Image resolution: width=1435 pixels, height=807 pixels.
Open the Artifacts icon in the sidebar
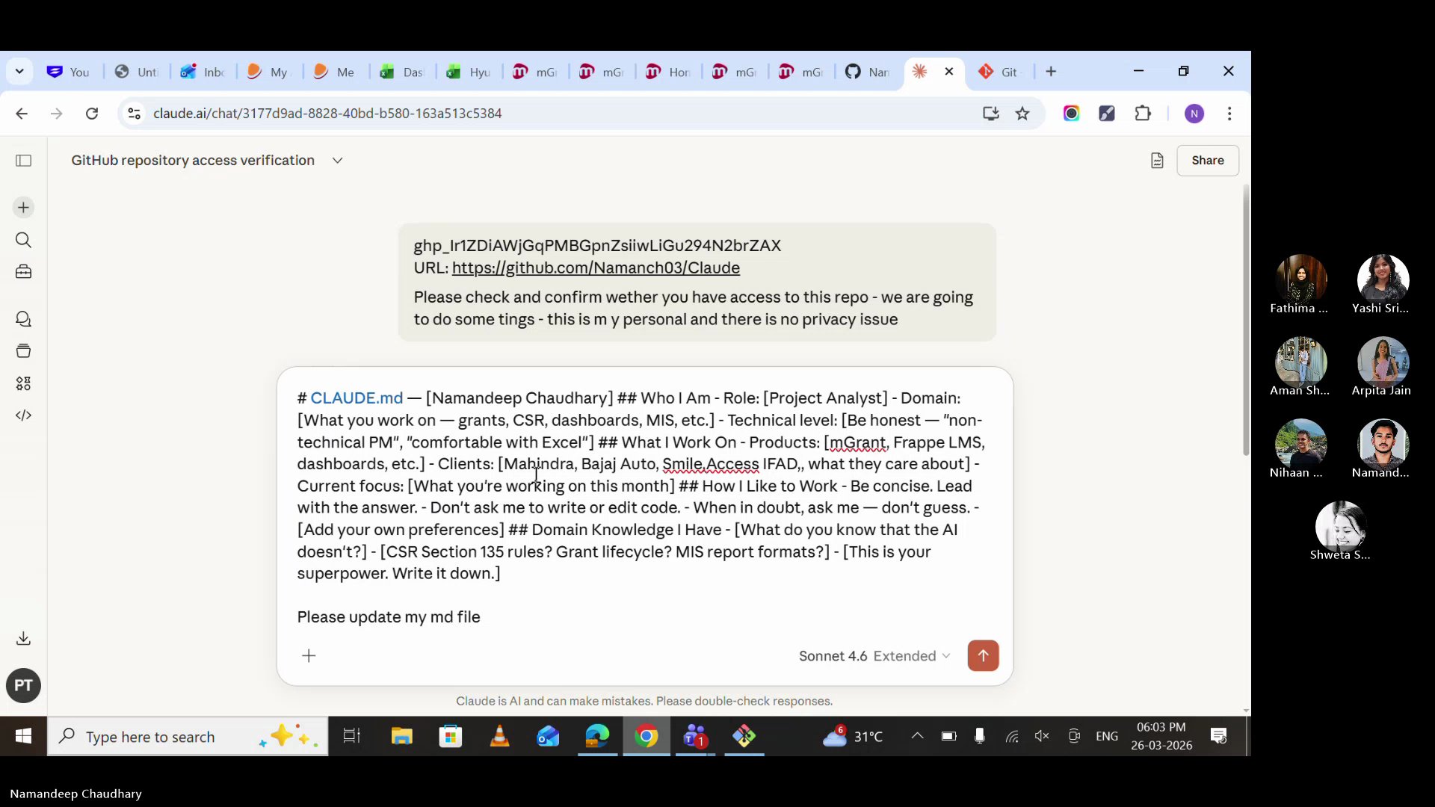click(23, 350)
